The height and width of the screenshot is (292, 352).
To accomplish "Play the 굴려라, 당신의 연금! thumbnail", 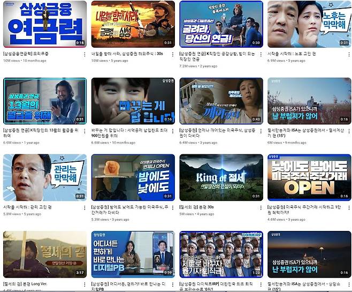I will 221,24.
